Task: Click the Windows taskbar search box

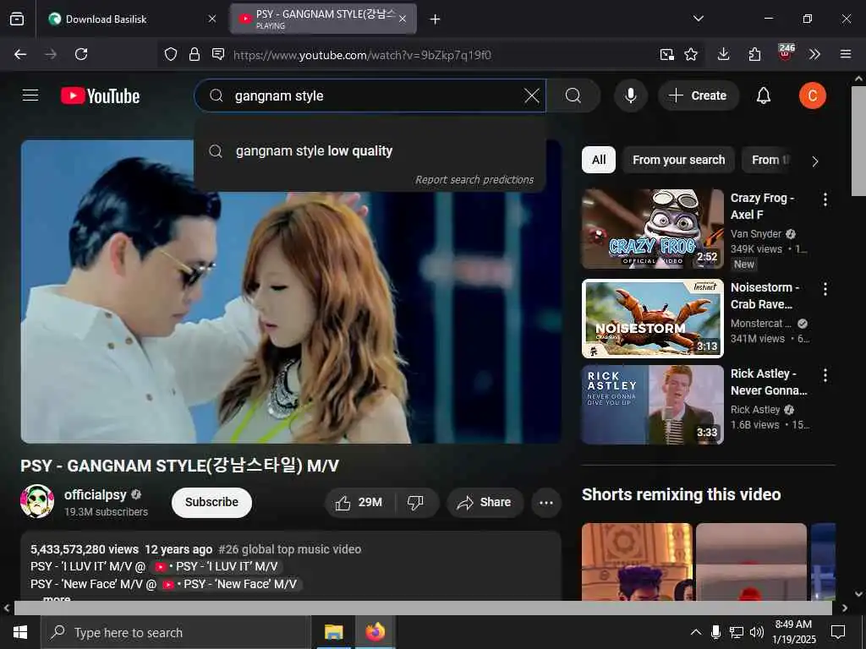Action: pos(176,632)
